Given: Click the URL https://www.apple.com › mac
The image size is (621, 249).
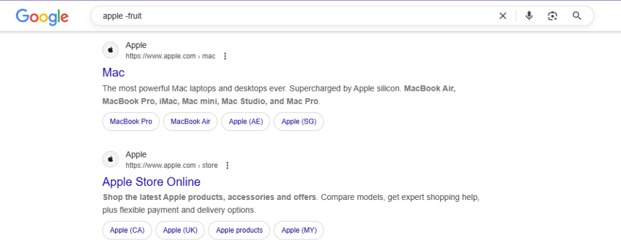Looking at the screenshot, I should point(170,56).
